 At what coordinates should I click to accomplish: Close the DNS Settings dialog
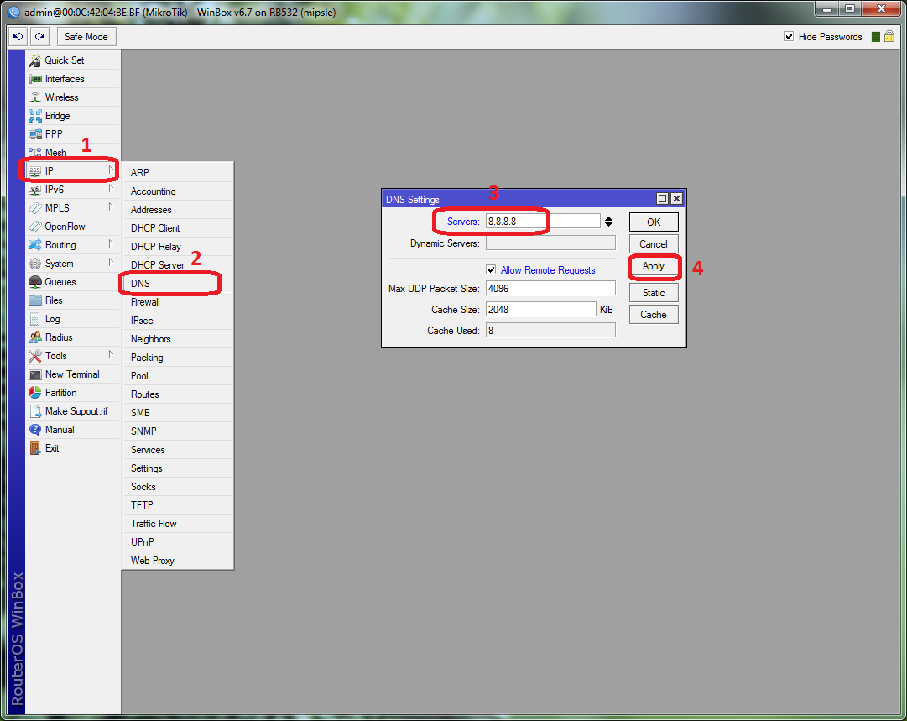click(x=676, y=198)
